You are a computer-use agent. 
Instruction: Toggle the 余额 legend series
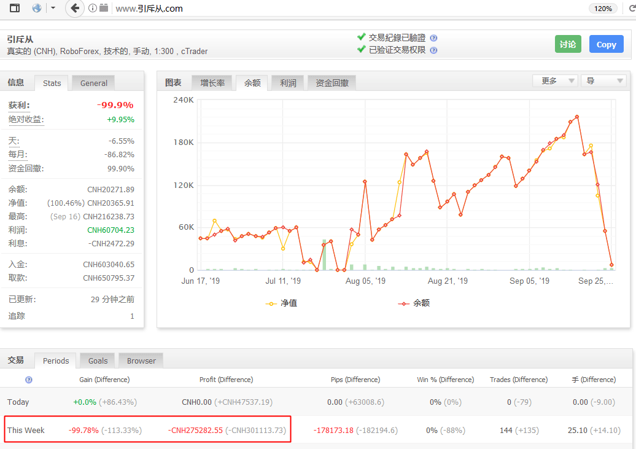(414, 303)
